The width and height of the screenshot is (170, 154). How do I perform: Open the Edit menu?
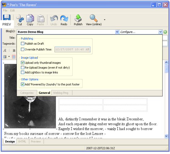[13, 10]
